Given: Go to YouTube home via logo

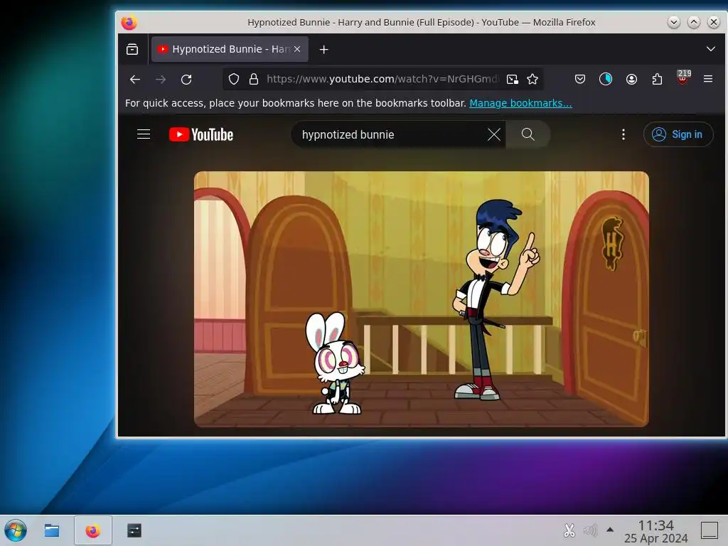Looking at the screenshot, I should click(201, 134).
